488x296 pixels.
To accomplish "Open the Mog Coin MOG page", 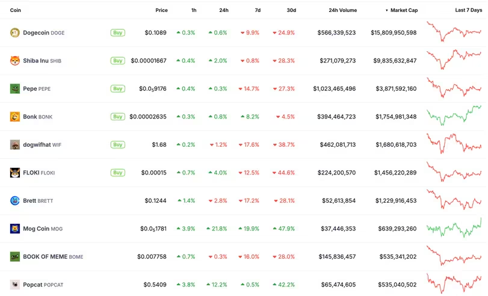I will click(x=43, y=229).
